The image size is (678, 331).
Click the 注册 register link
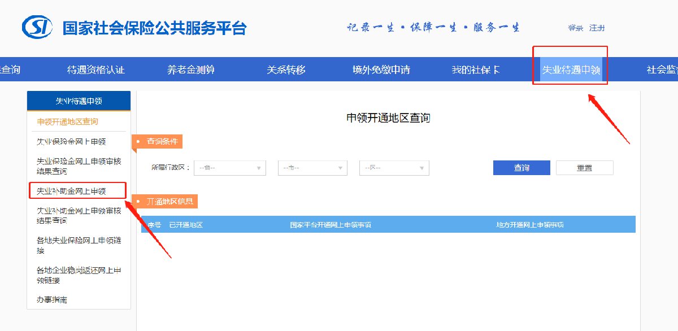tap(597, 28)
